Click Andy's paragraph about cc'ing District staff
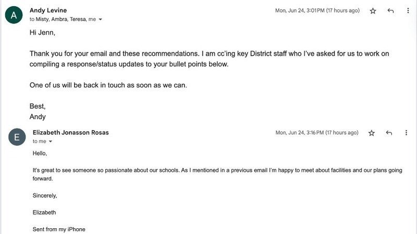The height and width of the screenshot is (234, 417). pos(209,59)
